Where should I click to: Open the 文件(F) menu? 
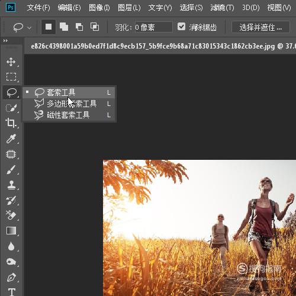tap(38, 8)
